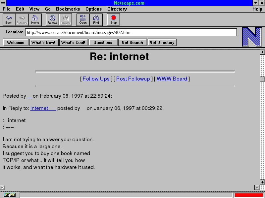Go back with the Back toolbar button
Image resolution: width=265 pixels, height=198 pixels.
(9, 20)
